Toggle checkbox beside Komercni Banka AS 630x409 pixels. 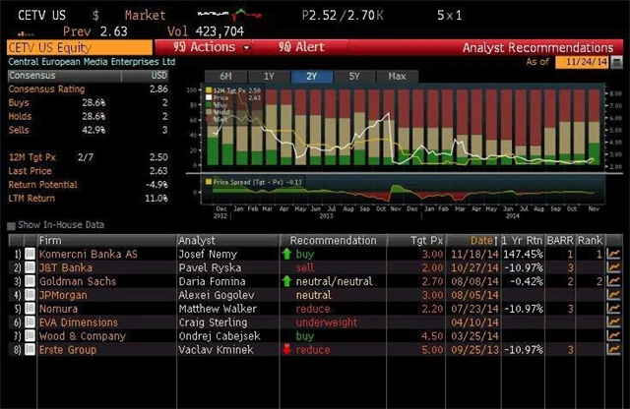pyautogui.click(x=29, y=254)
